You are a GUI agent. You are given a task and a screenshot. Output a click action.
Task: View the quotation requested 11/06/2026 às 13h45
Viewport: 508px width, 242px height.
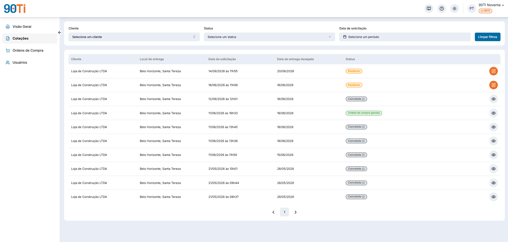(x=494, y=127)
